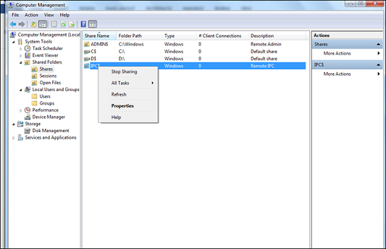Click the Export List toolbar icon

pos(71,24)
